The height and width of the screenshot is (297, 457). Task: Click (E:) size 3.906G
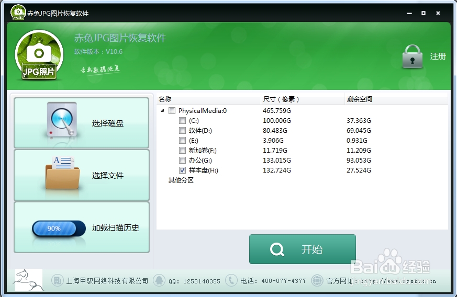273,140
